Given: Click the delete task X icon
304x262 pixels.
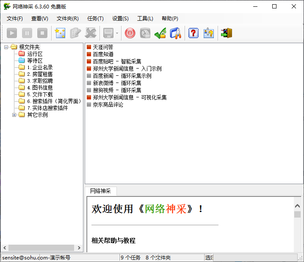Looking at the screenshot, I should click(91, 33).
